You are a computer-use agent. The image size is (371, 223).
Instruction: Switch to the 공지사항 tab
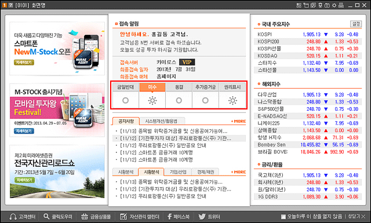[126, 121]
